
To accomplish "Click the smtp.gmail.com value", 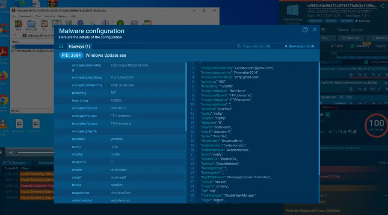I will point(122,85).
